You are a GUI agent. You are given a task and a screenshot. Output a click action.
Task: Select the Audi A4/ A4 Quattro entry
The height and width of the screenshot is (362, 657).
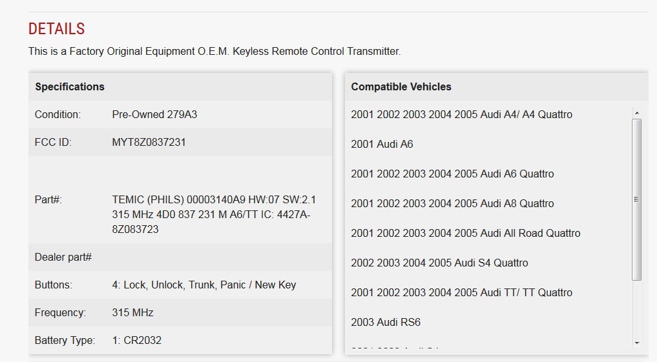[x=461, y=114]
